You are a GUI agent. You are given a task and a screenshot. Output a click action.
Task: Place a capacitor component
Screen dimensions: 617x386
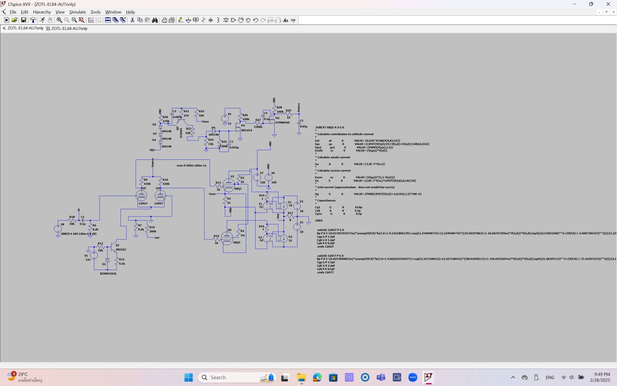click(211, 20)
